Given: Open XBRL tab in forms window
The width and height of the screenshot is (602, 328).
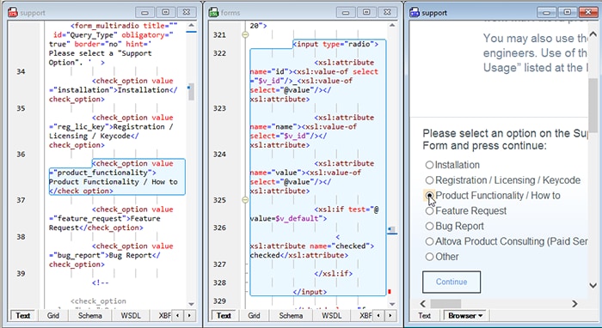Looking at the screenshot, I should click(x=365, y=316).
